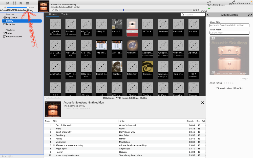
Task: Go to previous item in Album Details
Action: click(208, 15)
